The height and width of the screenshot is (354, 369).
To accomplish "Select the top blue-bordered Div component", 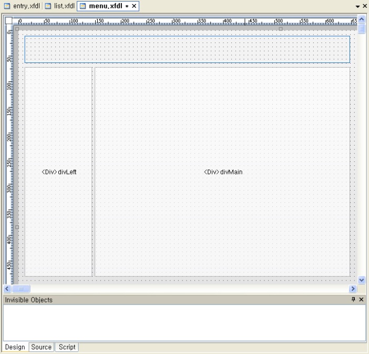I will click(x=187, y=49).
